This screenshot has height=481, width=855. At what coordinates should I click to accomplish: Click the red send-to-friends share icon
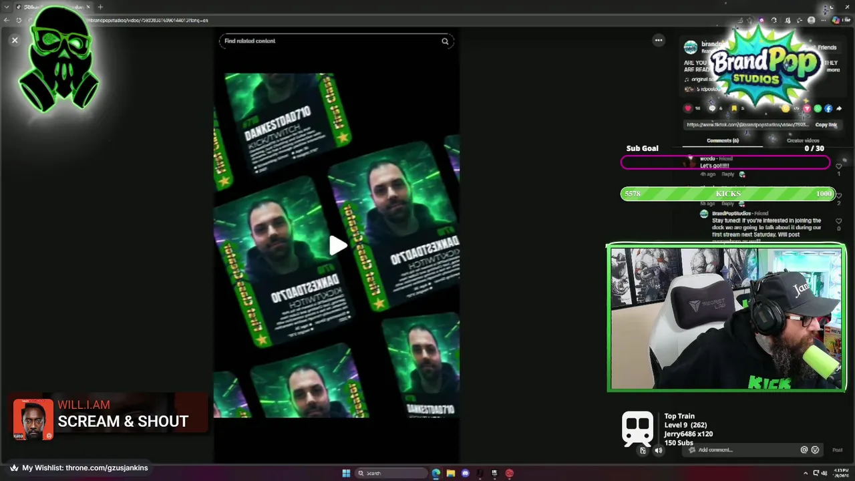(x=807, y=108)
